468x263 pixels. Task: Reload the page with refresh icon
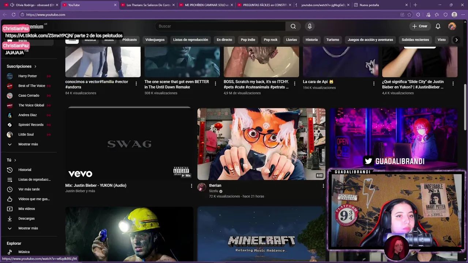pyautogui.click(x=14, y=15)
